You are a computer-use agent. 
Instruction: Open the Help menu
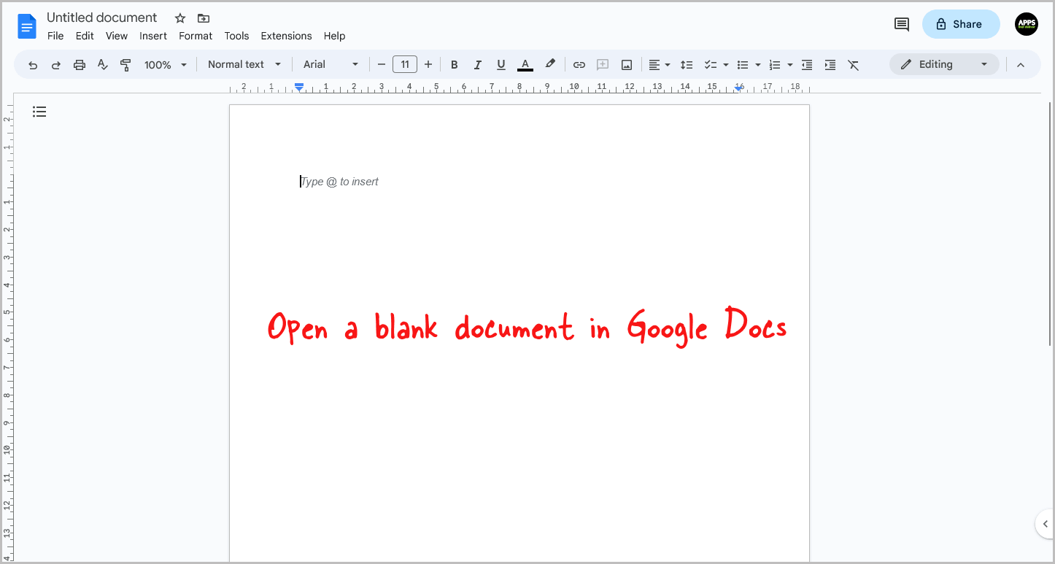[334, 36]
